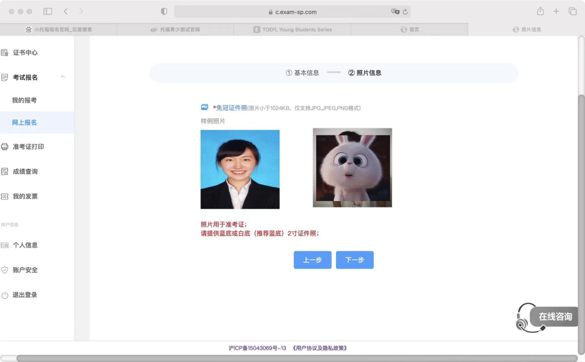Switch to 托福青少测试官网 tab

pos(175,29)
